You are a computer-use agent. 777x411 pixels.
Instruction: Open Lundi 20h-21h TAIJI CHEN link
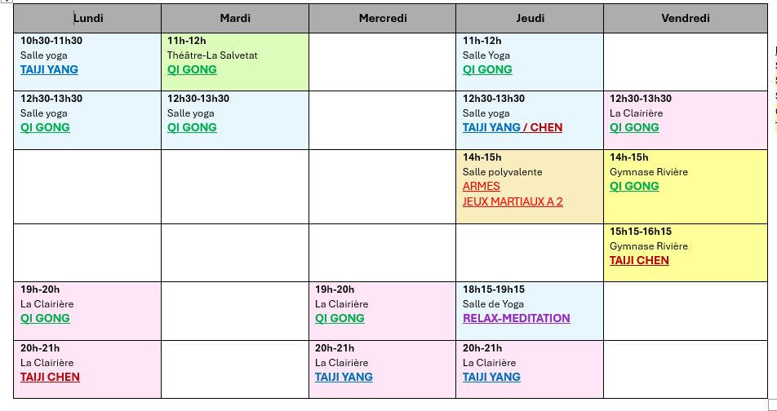tap(50, 378)
